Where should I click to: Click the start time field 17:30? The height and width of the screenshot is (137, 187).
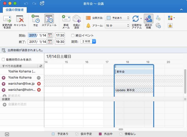[x=60, y=35]
